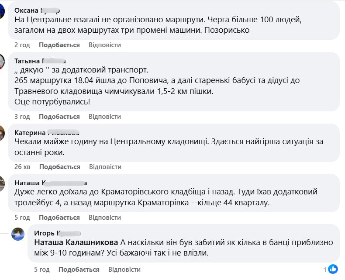
Task: Open the '2 год' timestamp of Оксана's comment
Action: click(22, 45)
